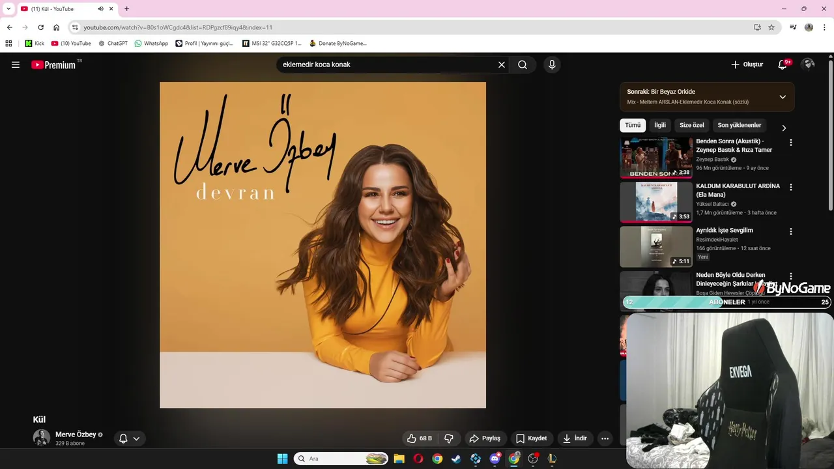
Task: Open options for Benden Sonra (Akustik) video
Action: click(791, 142)
